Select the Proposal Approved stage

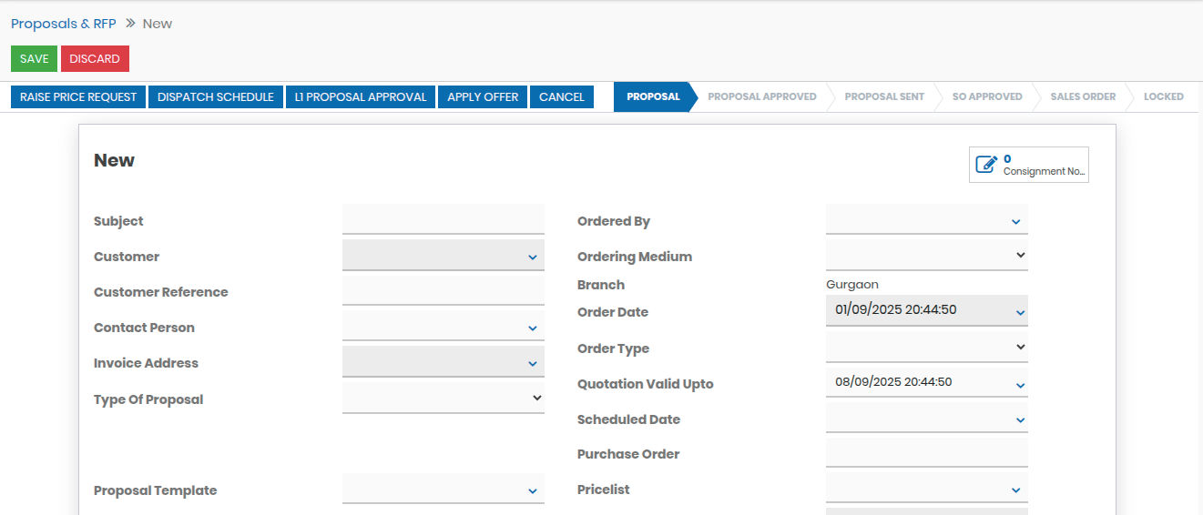(x=761, y=96)
